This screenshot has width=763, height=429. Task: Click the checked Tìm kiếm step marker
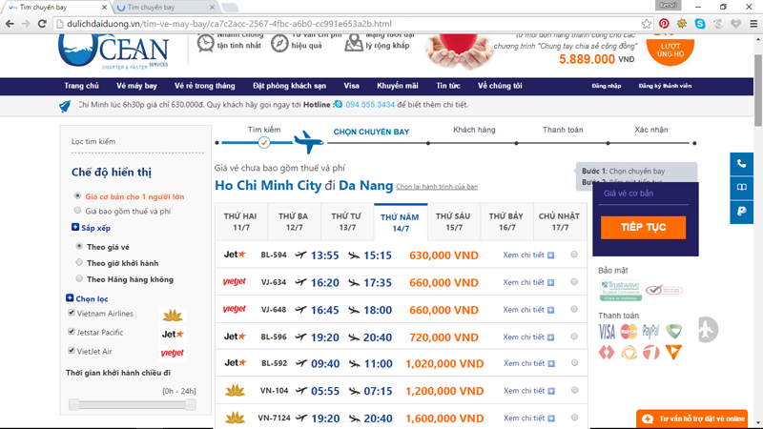264,142
